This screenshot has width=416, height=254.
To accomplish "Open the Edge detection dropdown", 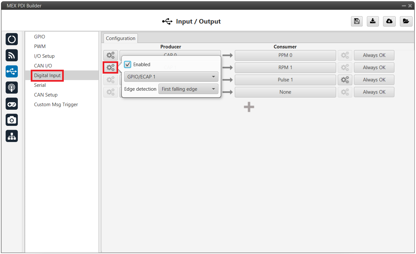I will [188, 89].
